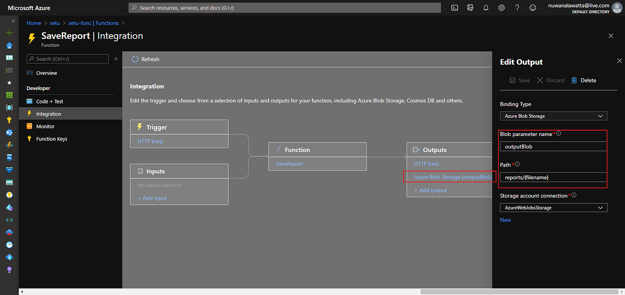Click Save in Edit Output panel

pyautogui.click(x=520, y=80)
